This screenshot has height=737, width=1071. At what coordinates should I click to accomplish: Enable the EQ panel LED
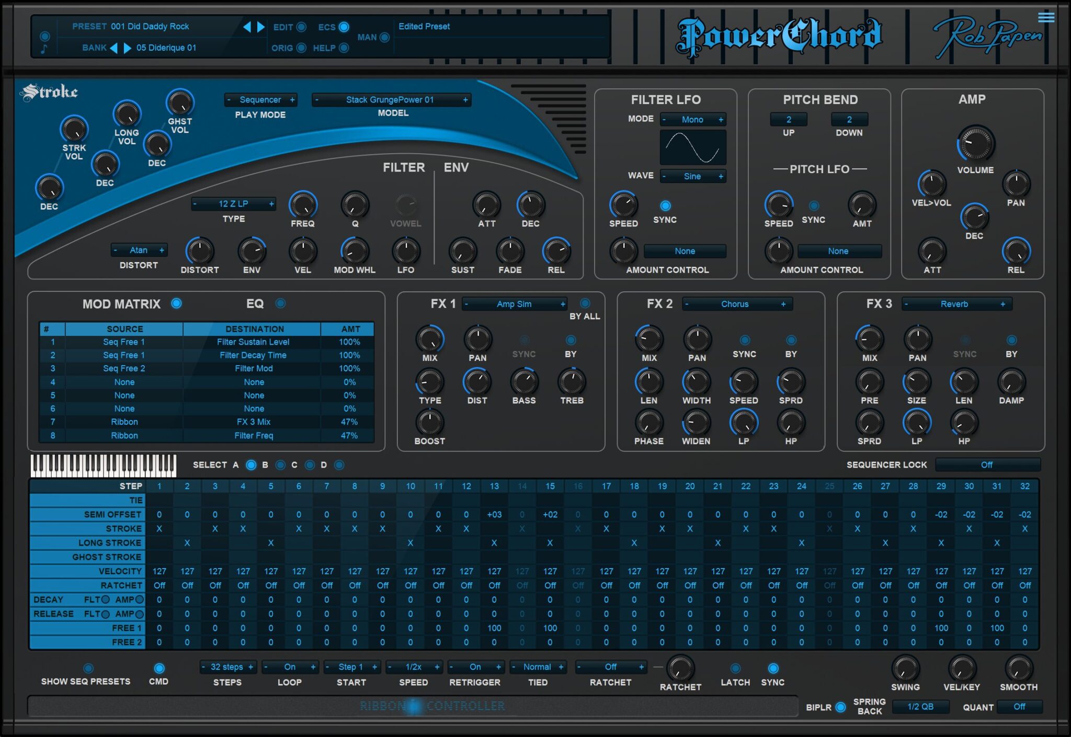click(x=280, y=303)
